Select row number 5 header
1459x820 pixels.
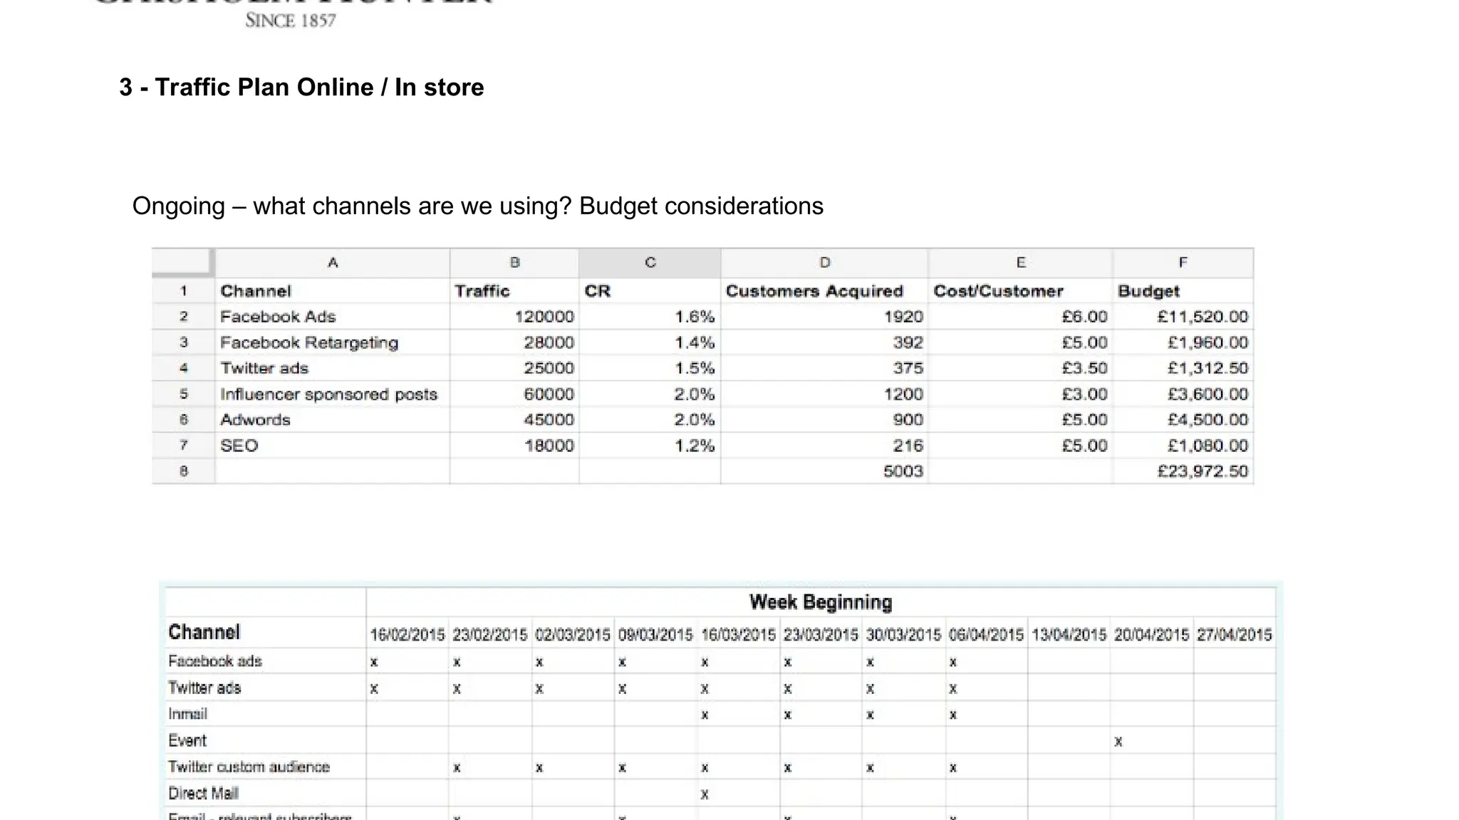point(183,394)
